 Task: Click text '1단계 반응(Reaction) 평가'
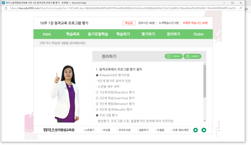coord(117,92)
